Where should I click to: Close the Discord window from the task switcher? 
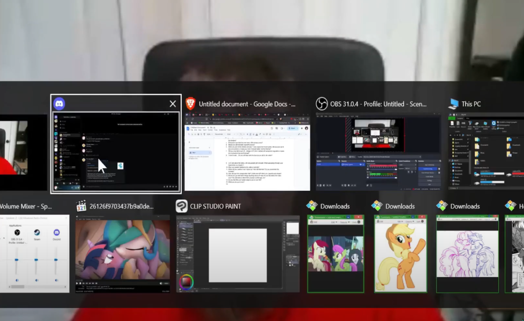(x=173, y=104)
